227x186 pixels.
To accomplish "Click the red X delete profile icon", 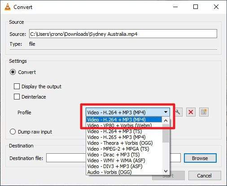I will [191, 112].
